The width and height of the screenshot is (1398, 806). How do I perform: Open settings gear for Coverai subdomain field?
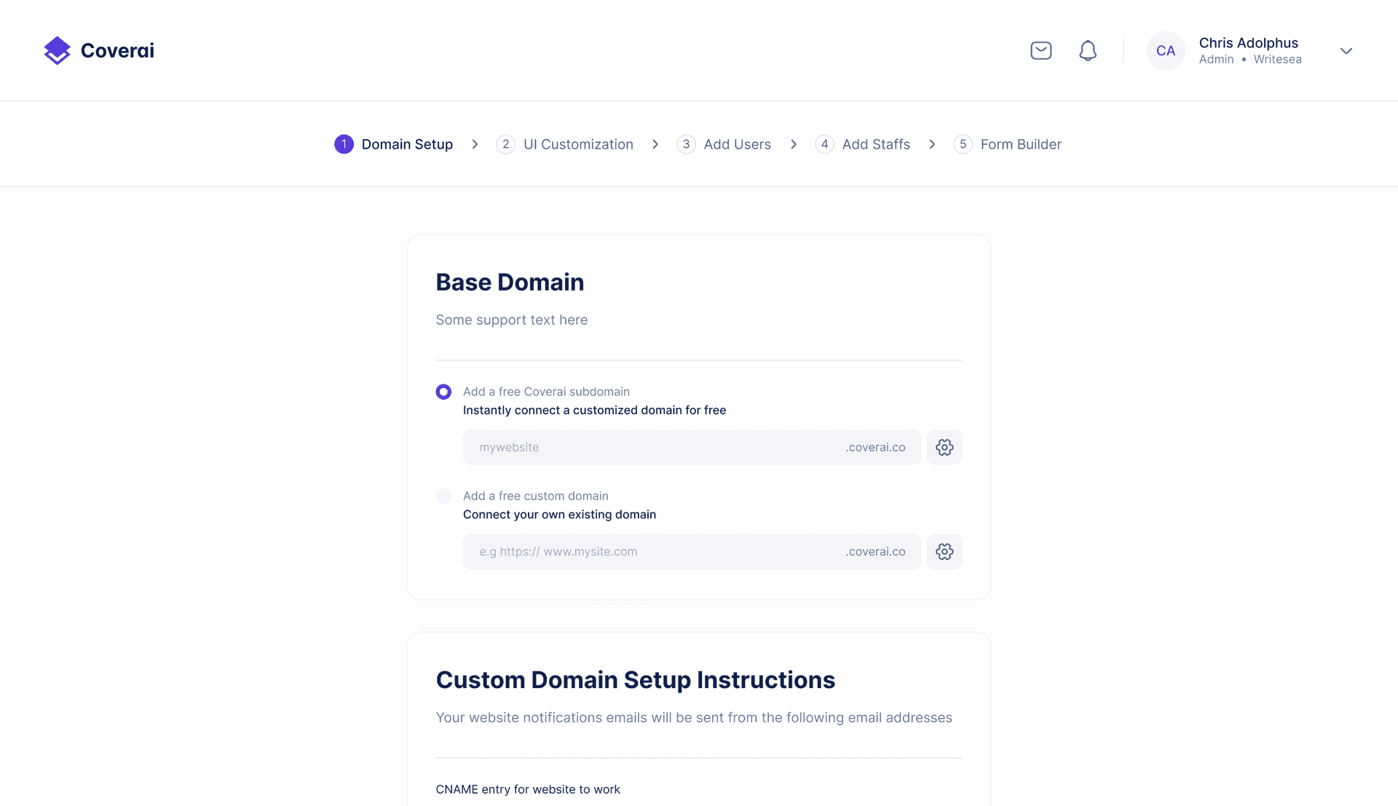944,447
